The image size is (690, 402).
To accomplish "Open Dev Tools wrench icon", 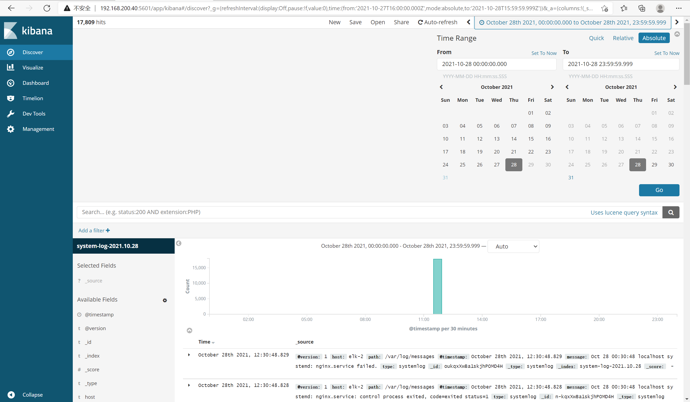I will pyautogui.click(x=11, y=113).
